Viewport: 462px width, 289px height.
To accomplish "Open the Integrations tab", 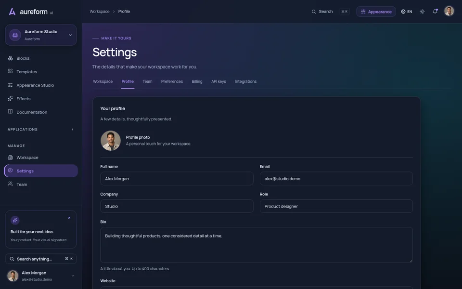I will (x=245, y=81).
